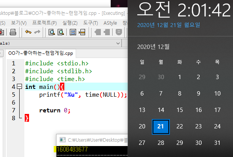Click the console output 1608483677
Viewport: 233px width, 157px height.
coord(72,149)
